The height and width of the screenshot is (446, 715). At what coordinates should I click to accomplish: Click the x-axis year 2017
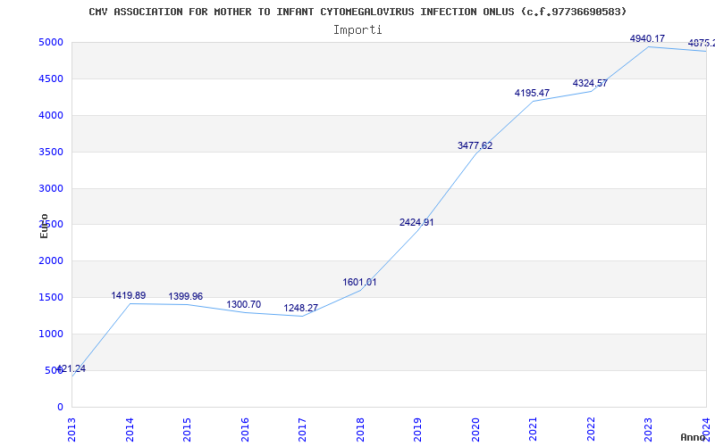[x=302, y=430]
